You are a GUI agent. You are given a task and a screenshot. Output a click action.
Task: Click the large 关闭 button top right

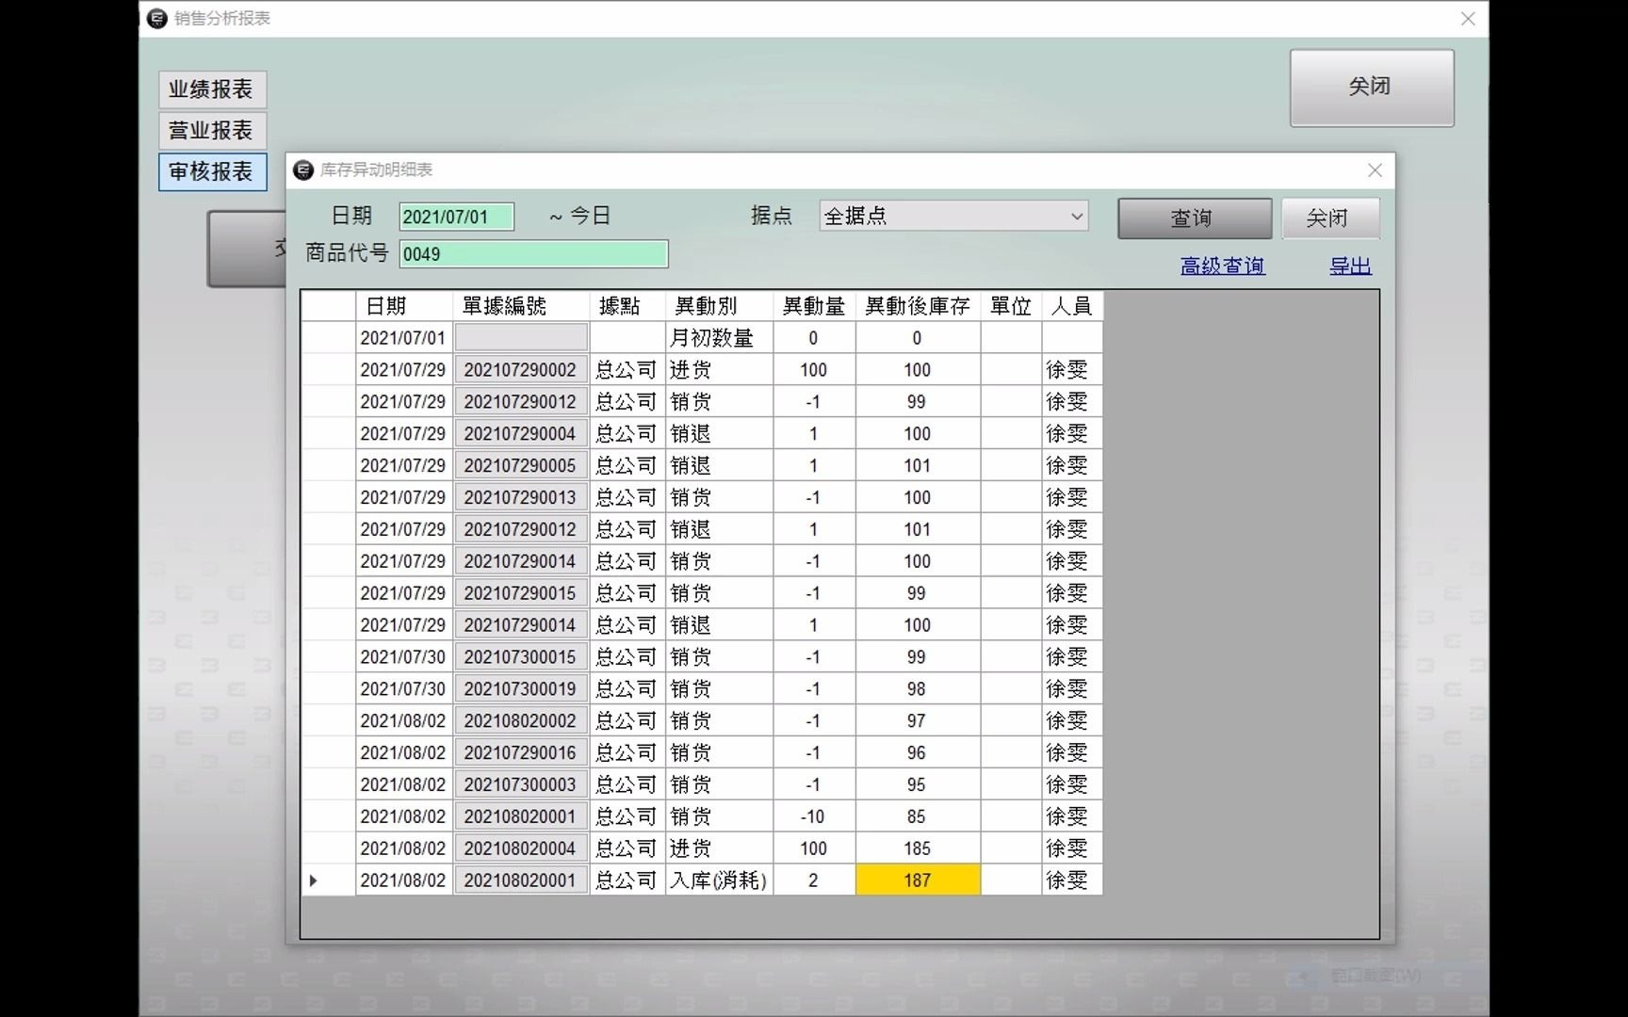coord(1371,88)
